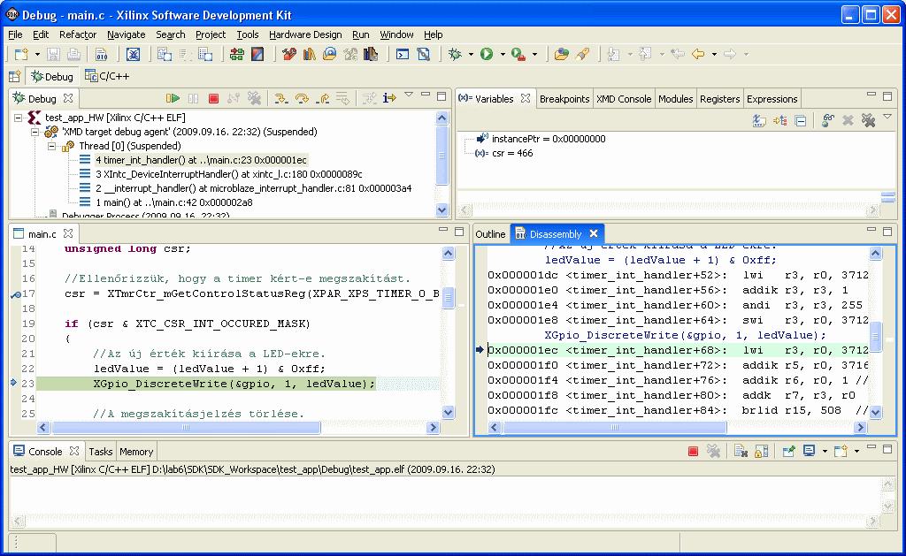Toggle Instruction Stepping Mode button
The width and height of the screenshot is (906, 556).
point(389,99)
